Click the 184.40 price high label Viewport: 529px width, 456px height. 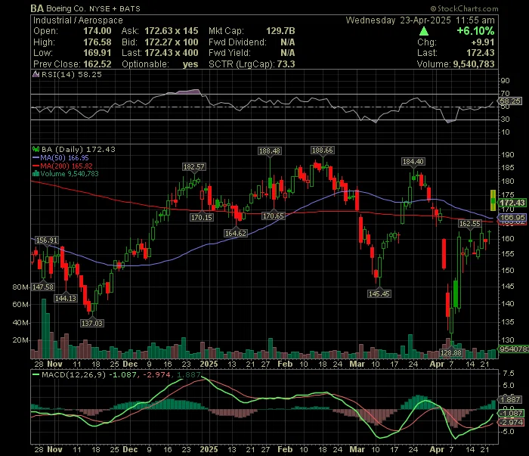(413, 162)
